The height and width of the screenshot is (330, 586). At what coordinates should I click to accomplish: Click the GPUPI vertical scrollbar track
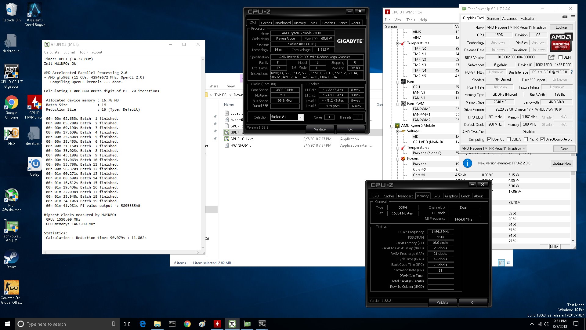pyautogui.click(x=203, y=153)
